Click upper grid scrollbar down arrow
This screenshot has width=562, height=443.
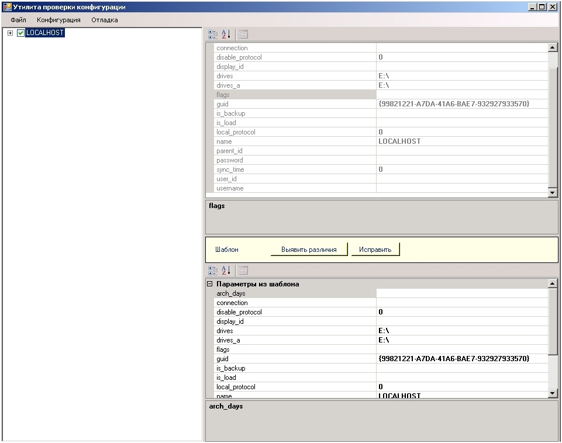tap(552, 193)
